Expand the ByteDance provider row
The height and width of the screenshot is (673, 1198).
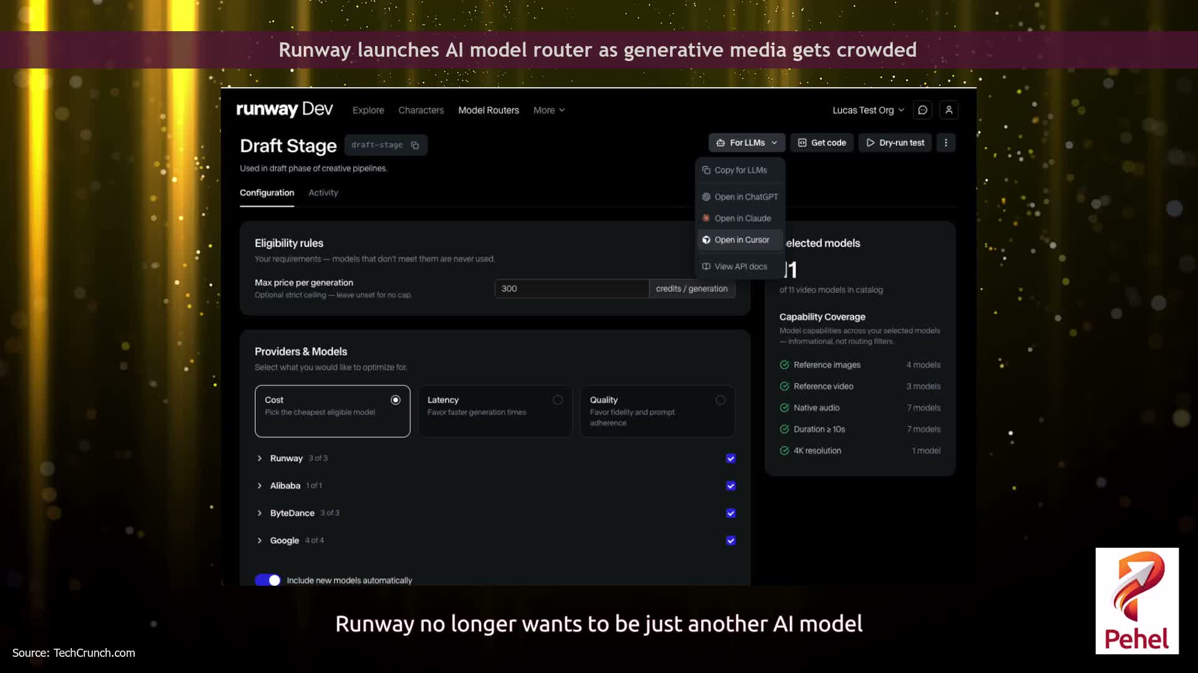tap(260, 513)
